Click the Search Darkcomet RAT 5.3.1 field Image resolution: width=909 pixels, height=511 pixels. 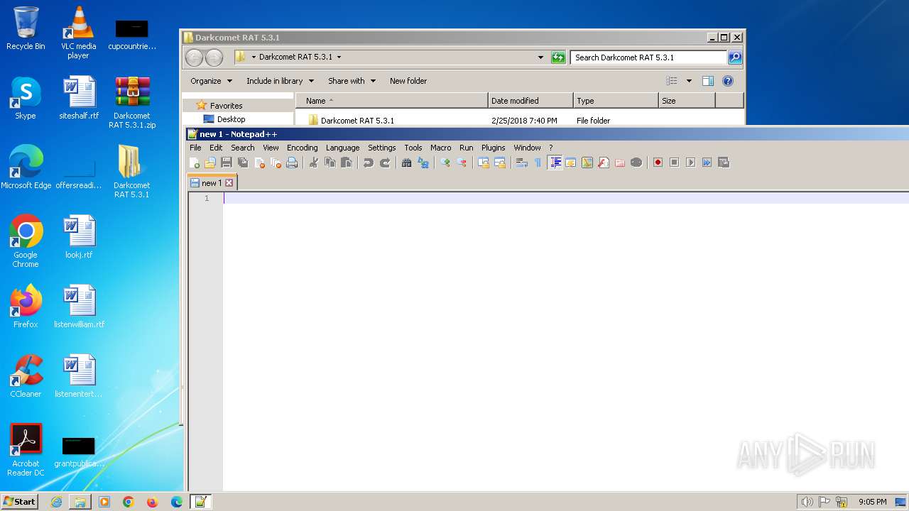coord(648,57)
